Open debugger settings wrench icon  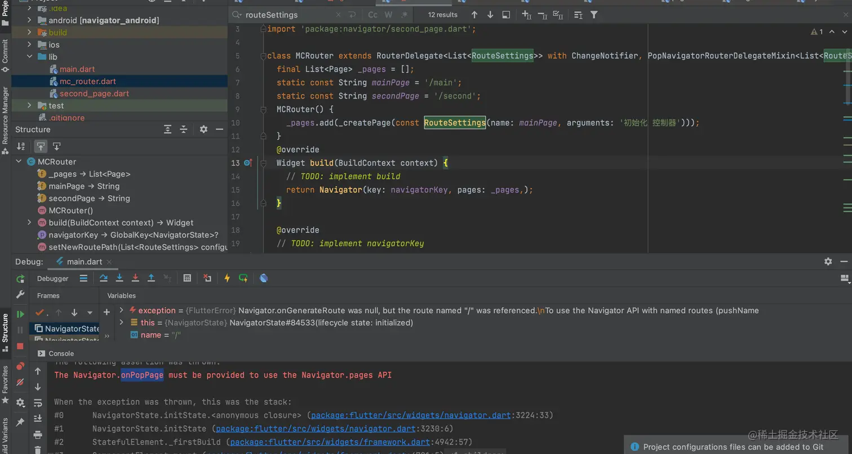pos(20,294)
